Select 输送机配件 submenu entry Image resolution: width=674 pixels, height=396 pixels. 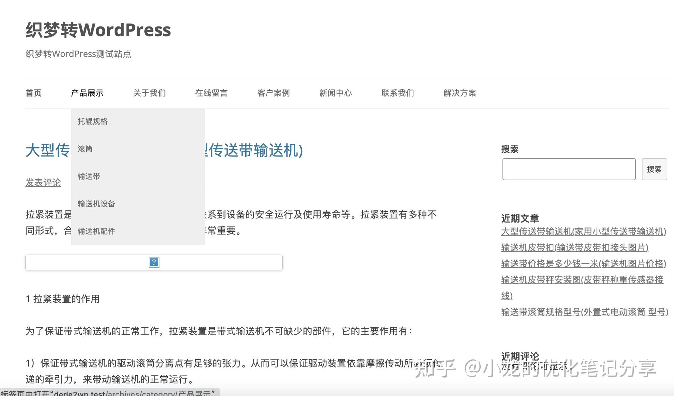[138, 231]
